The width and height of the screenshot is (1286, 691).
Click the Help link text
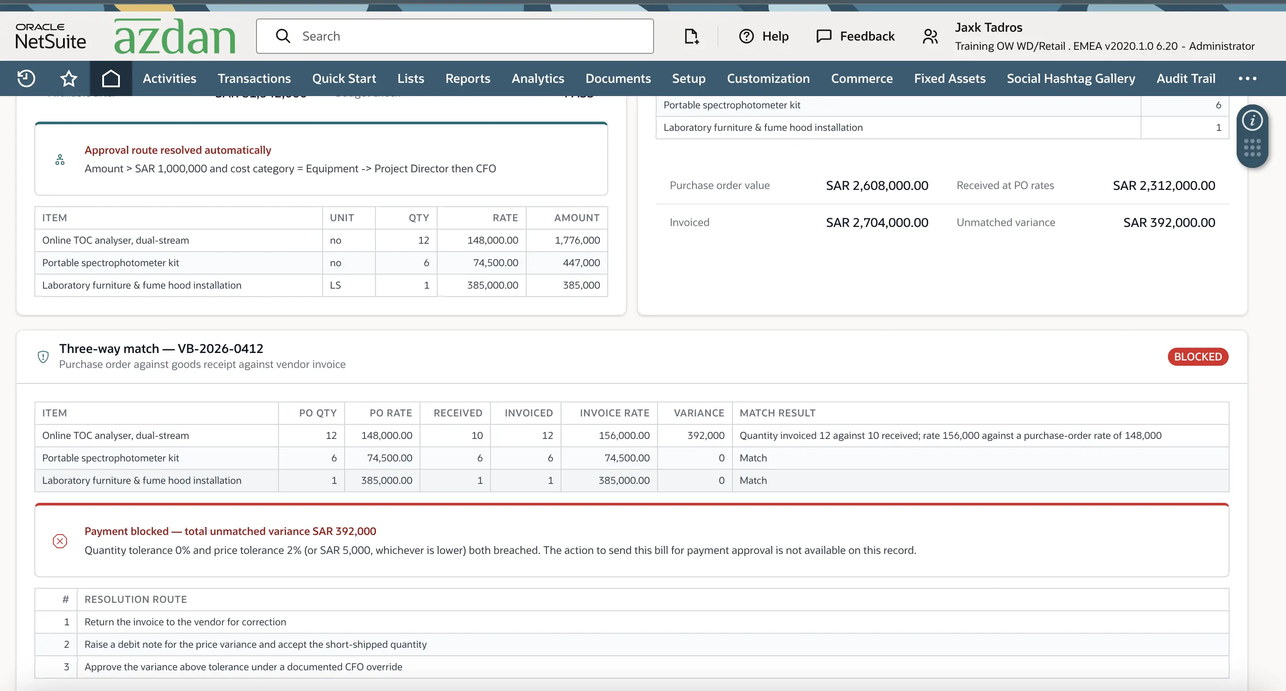(x=775, y=36)
